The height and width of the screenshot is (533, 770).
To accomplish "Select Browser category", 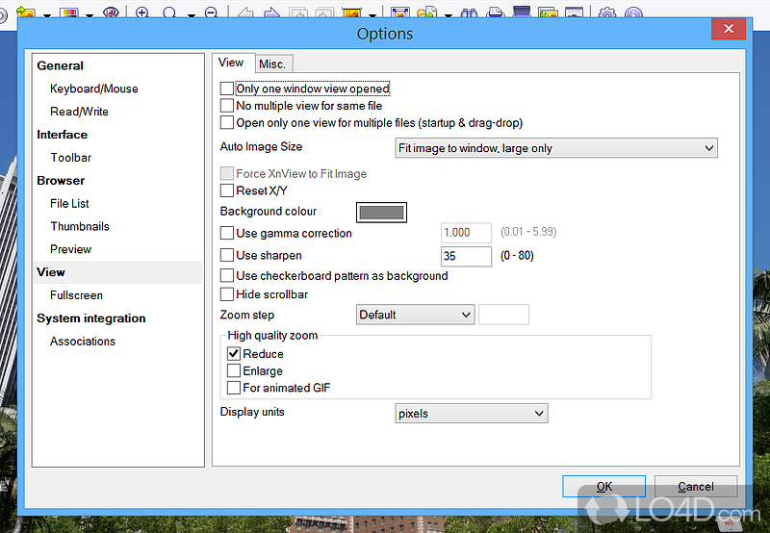I will tap(61, 181).
